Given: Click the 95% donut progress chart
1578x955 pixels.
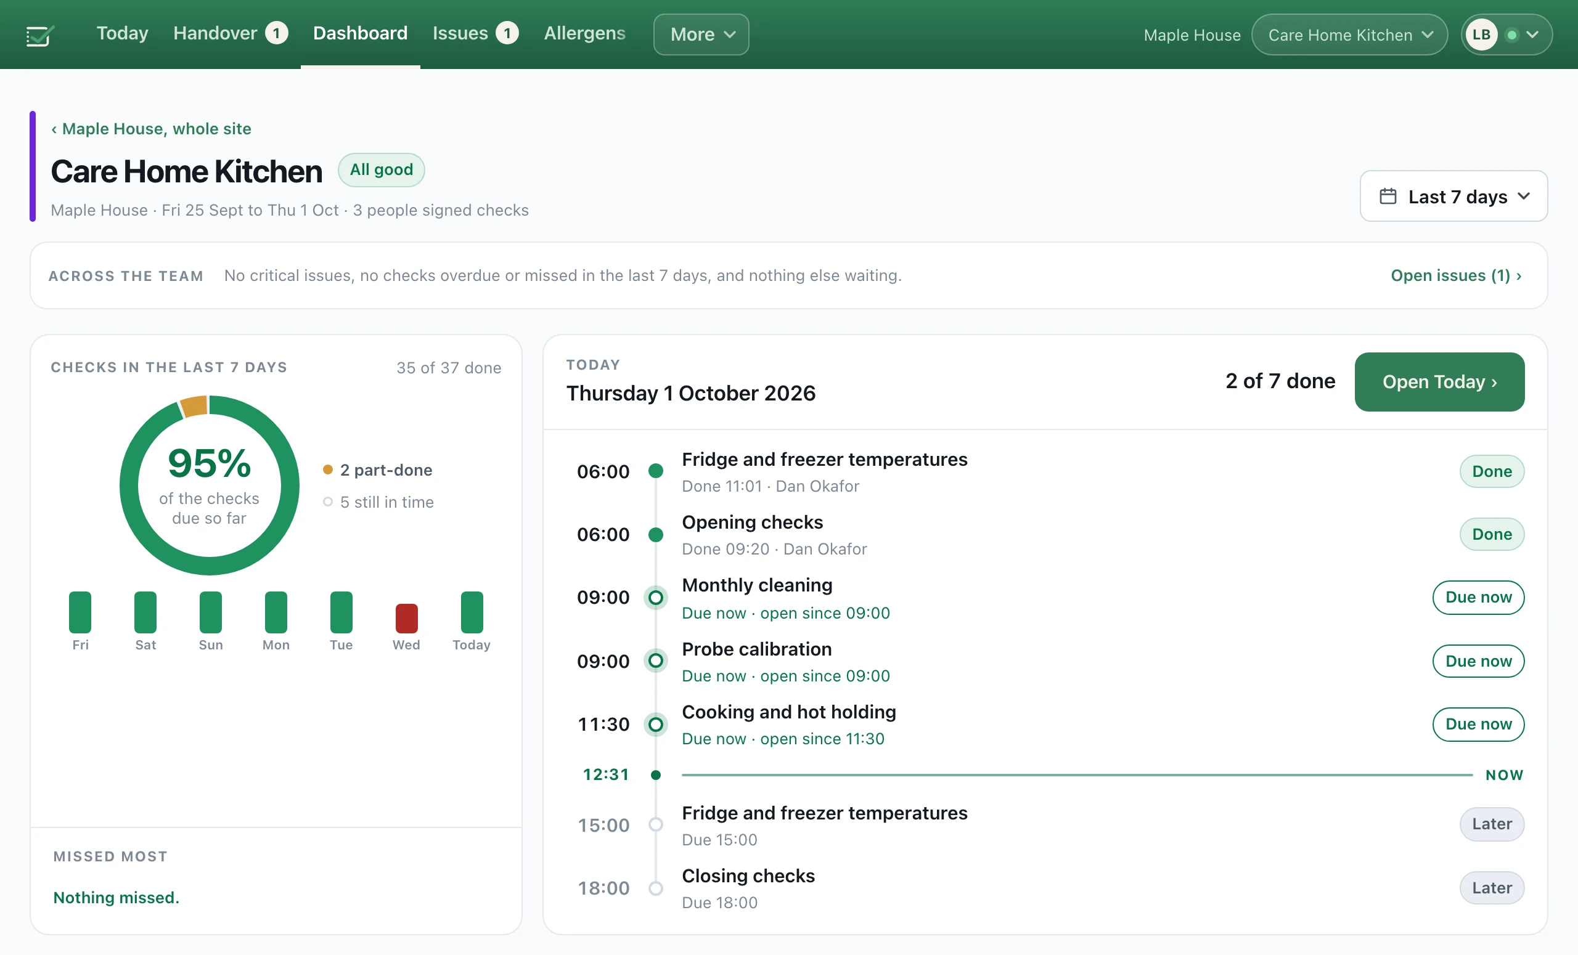Looking at the screenshot, I should pos(210,485).
